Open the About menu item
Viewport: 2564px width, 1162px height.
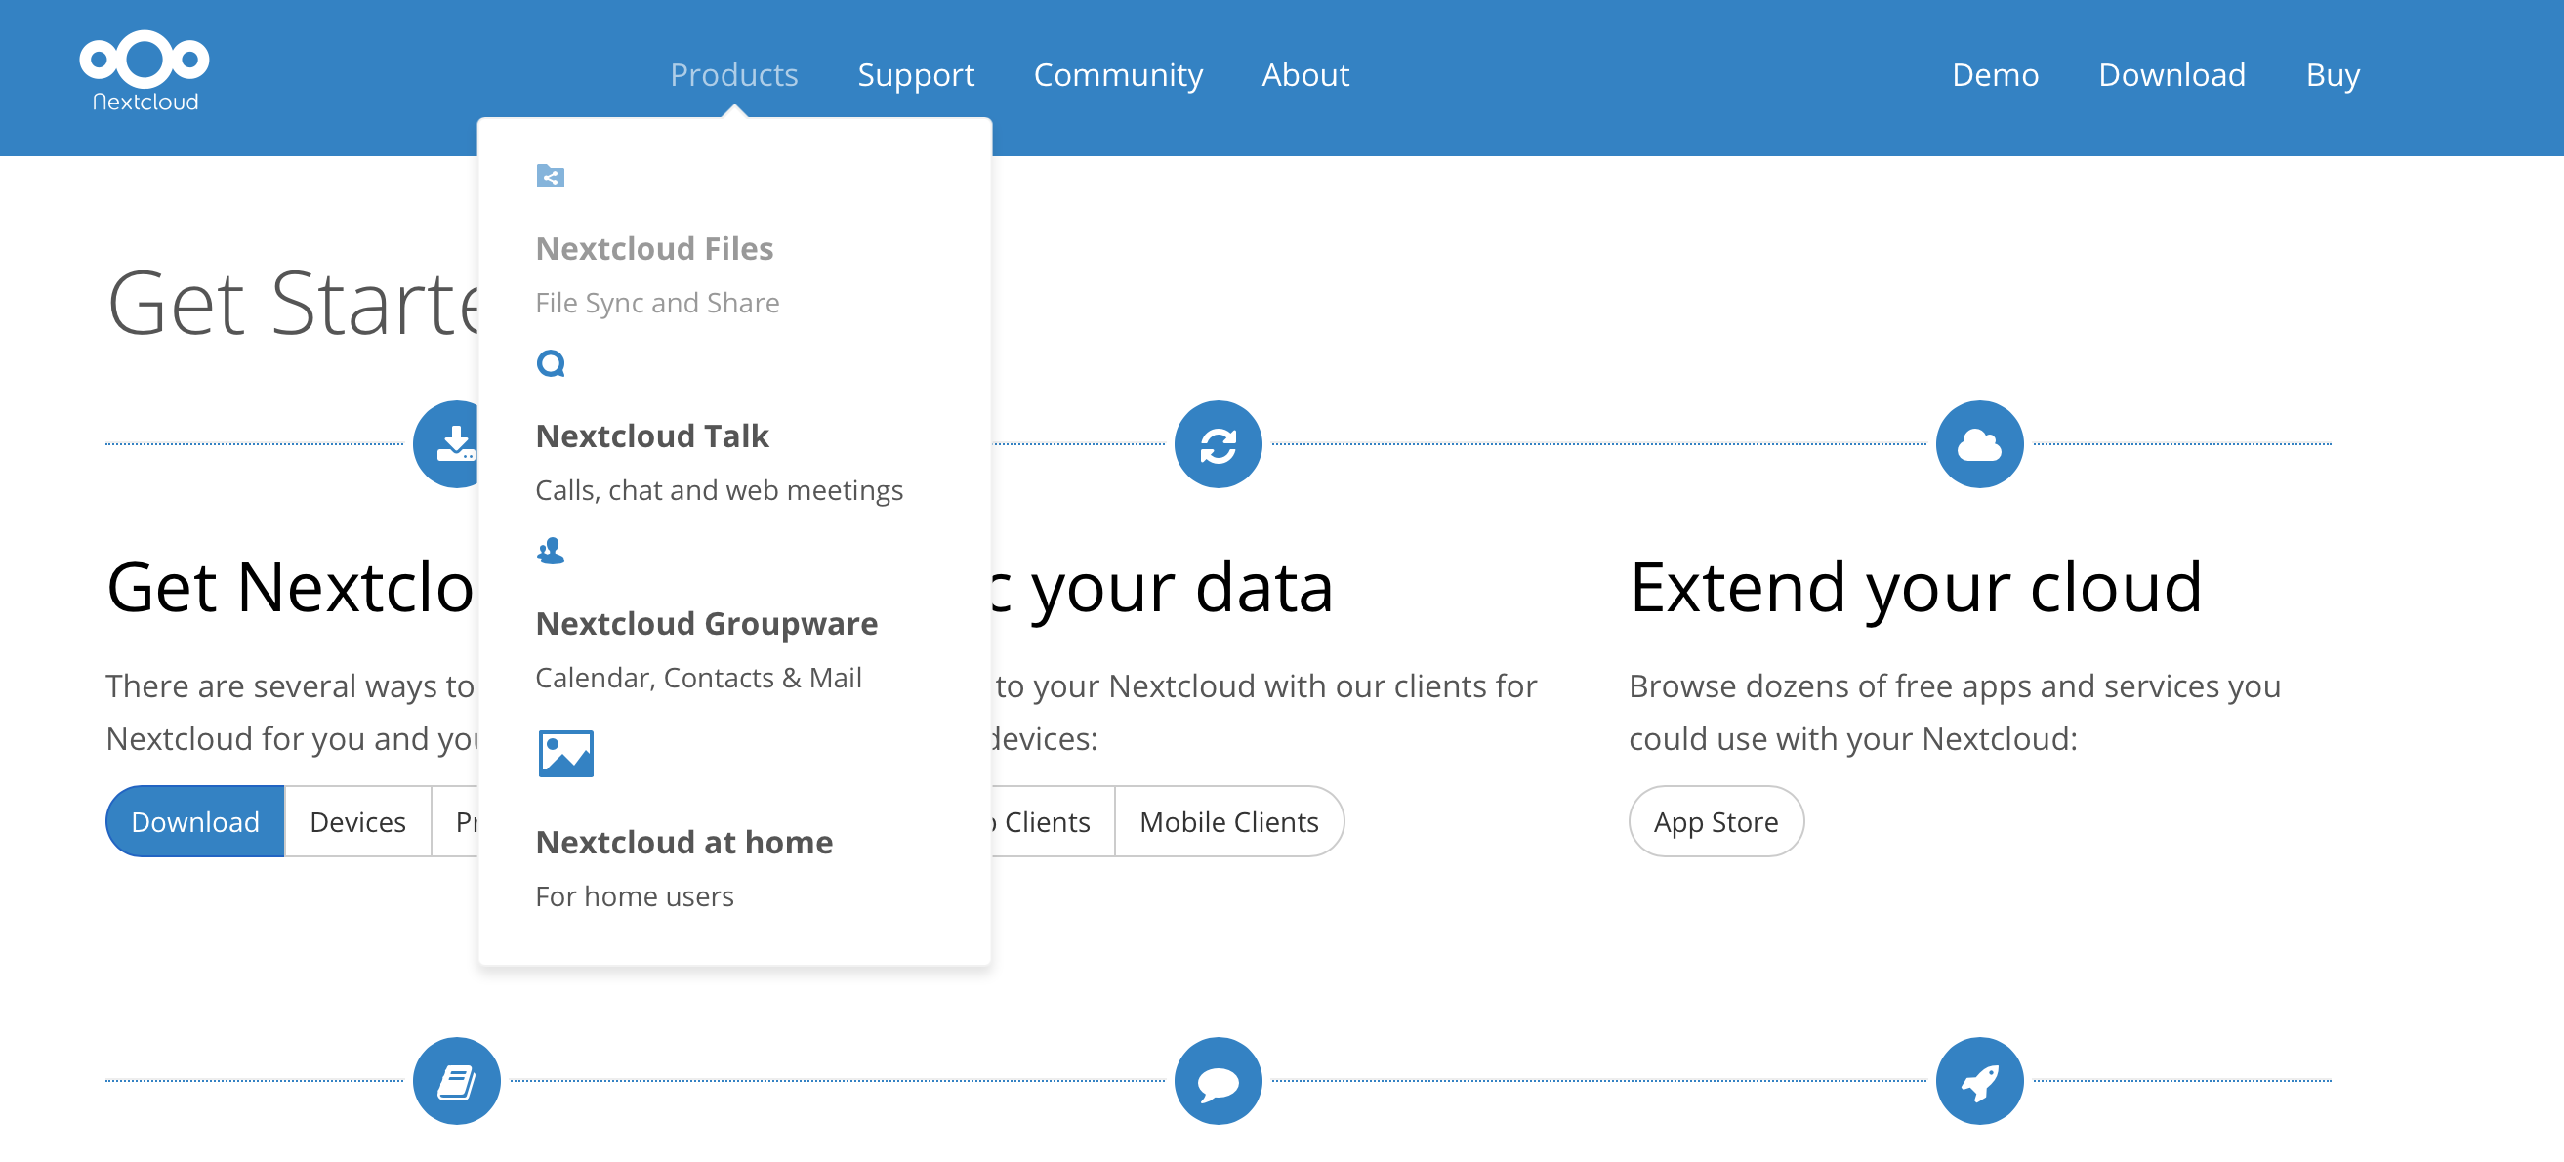point(1304,73)
